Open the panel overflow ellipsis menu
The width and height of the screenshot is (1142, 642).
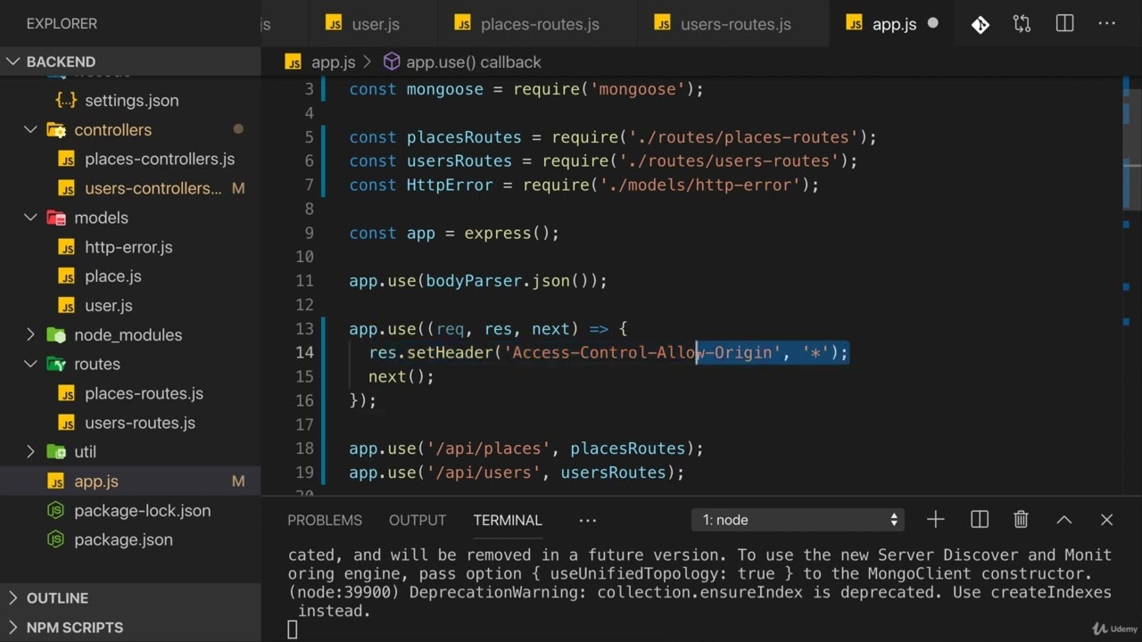tap(587, 520)
